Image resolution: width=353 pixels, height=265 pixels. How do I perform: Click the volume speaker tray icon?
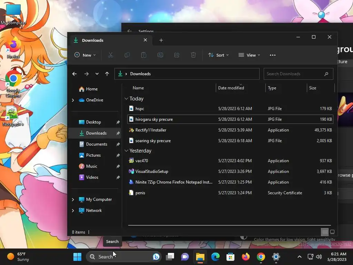319,257
